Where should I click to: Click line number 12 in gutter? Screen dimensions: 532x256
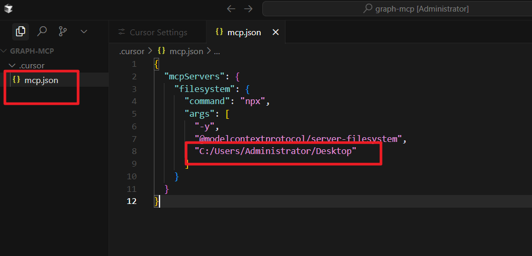(x=131, y=201)
